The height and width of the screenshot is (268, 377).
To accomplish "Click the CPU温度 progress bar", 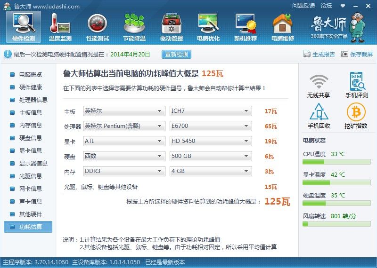I will [x=336, y=162].
